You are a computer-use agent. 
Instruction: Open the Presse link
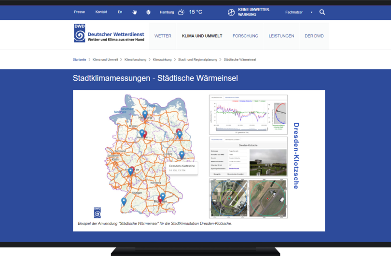(x=79, y=12)
